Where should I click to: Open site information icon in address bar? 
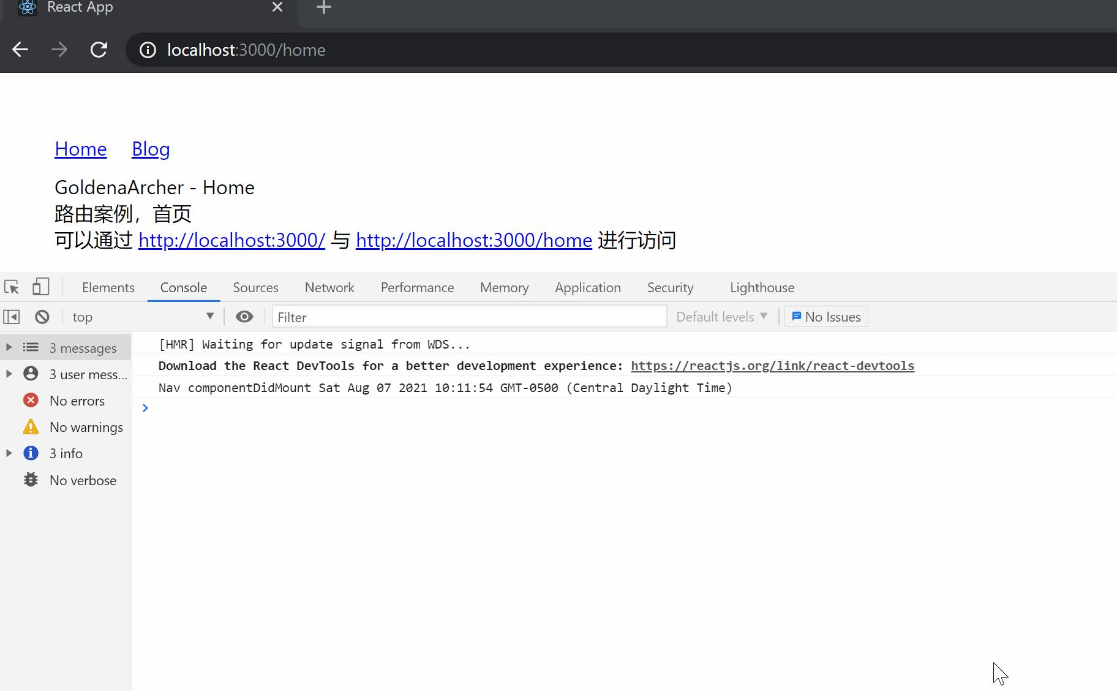tap(148, 50)
